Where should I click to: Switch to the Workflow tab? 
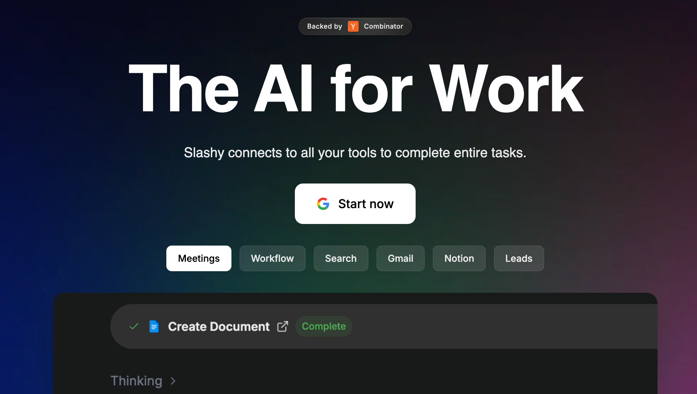point(272,258)
